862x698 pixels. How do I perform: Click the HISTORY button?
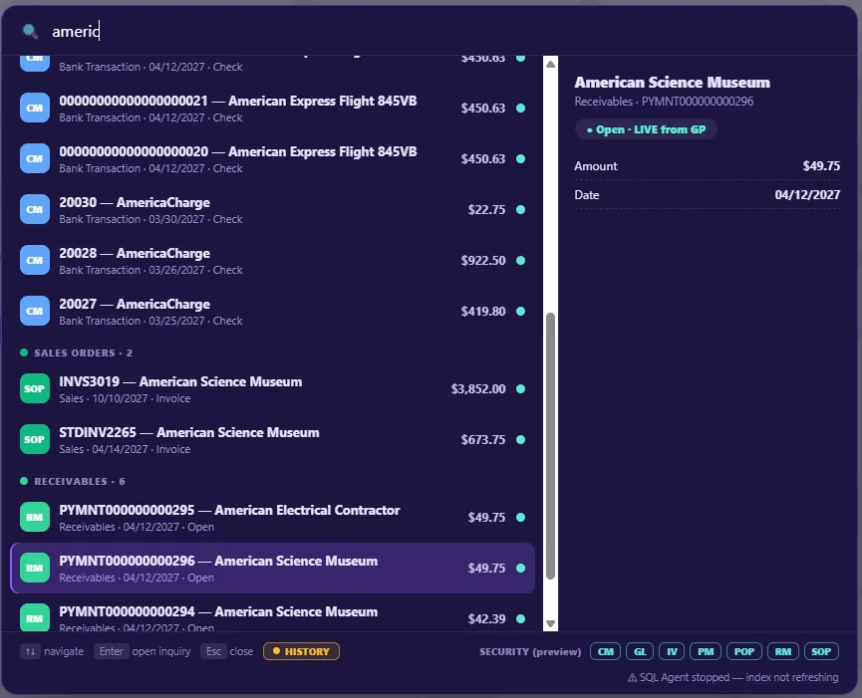click(301, 652)
